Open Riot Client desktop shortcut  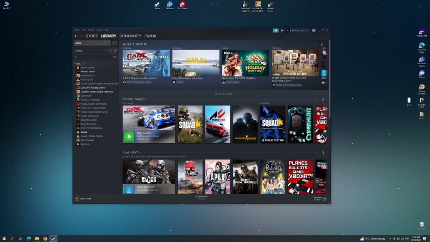182,5
